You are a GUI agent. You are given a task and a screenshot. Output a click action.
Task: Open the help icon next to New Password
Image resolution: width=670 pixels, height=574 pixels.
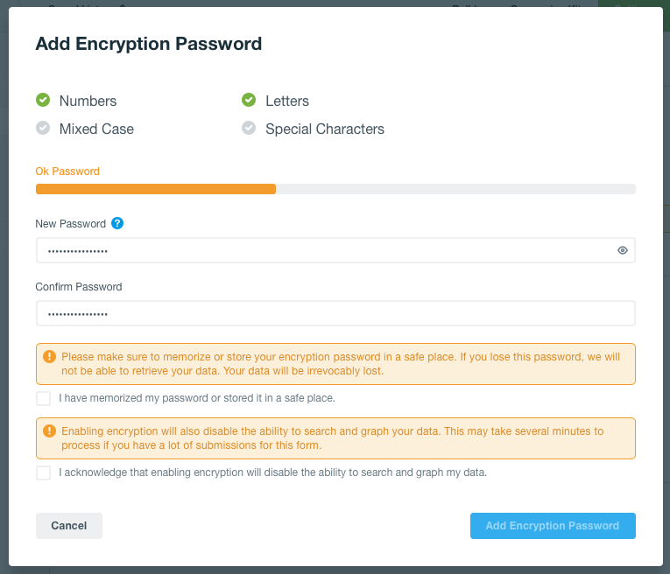(117, 223)
